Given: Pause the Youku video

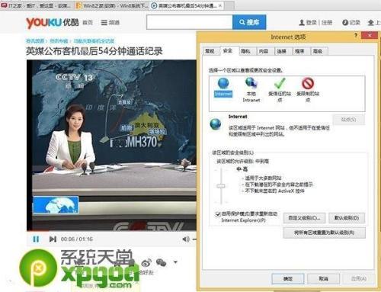Looking at the screenshot, I should [x=36, y=239].
